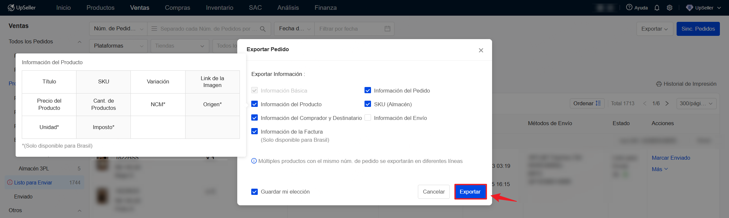The width and height of the screenshot is (729, 218).
Task: Open the Ventas menu
Action: pyautogui.click(x=140, y=7)
